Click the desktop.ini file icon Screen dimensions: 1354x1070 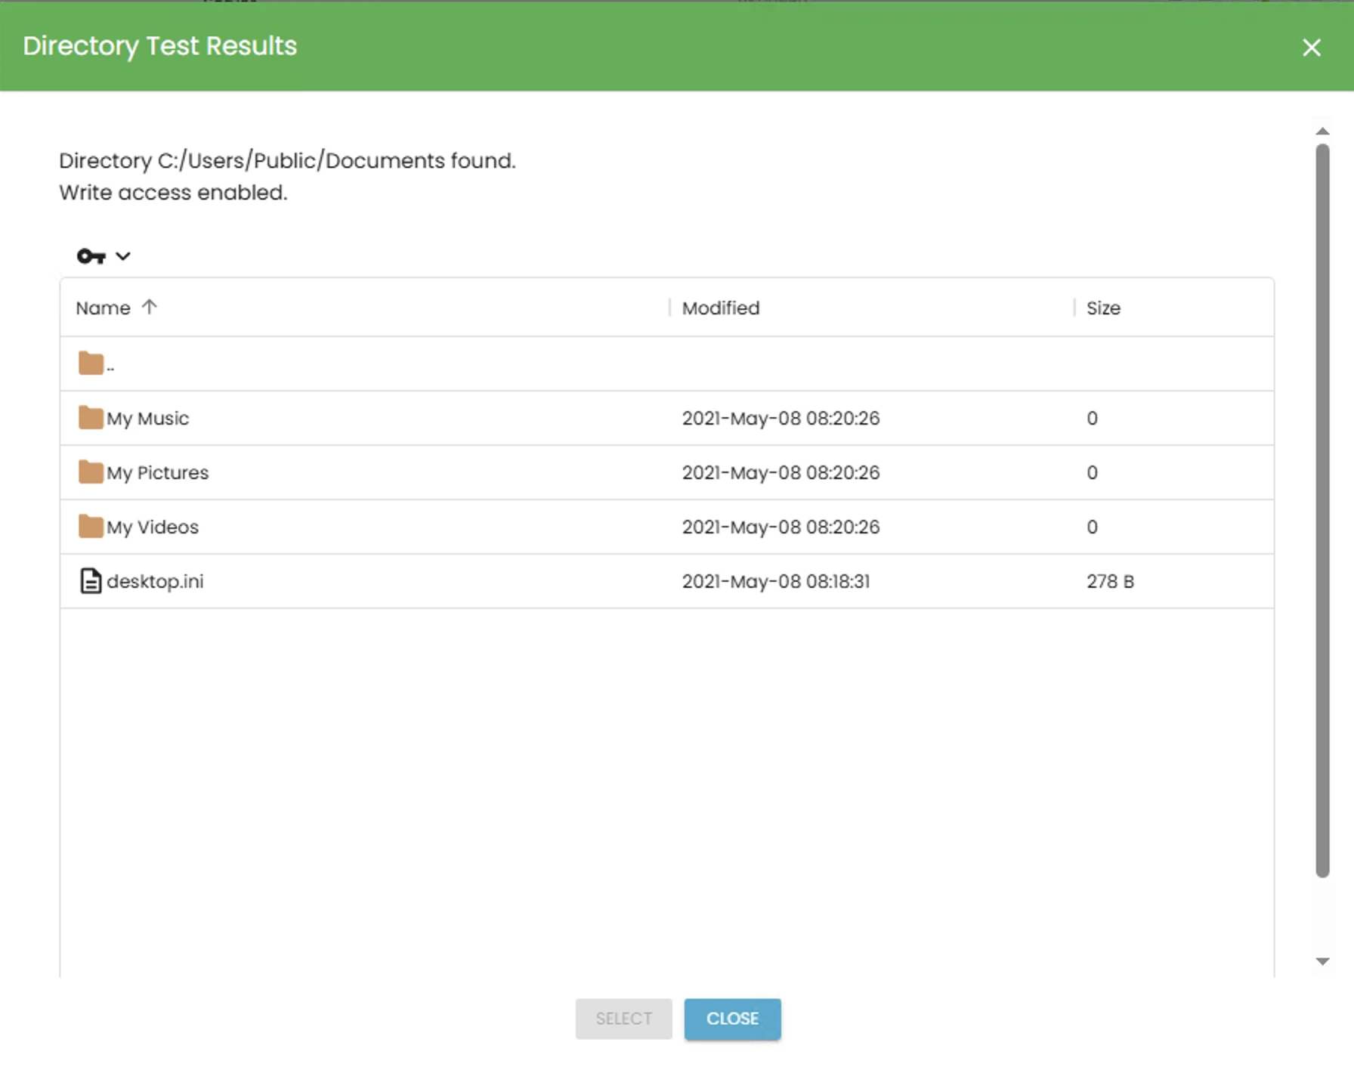(91, 581)
